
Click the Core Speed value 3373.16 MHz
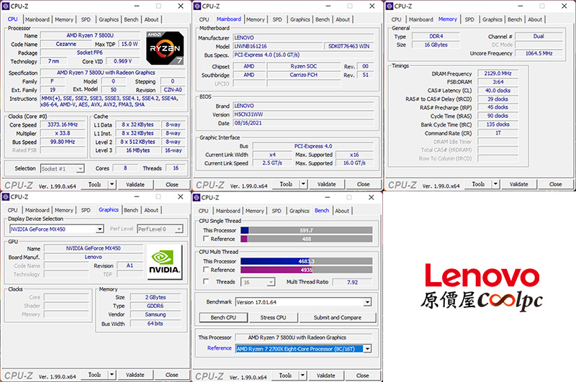pyautogui.click(x=63, y=124)
